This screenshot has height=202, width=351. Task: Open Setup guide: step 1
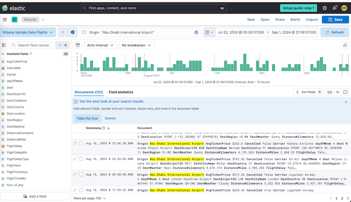coord(298,8)
